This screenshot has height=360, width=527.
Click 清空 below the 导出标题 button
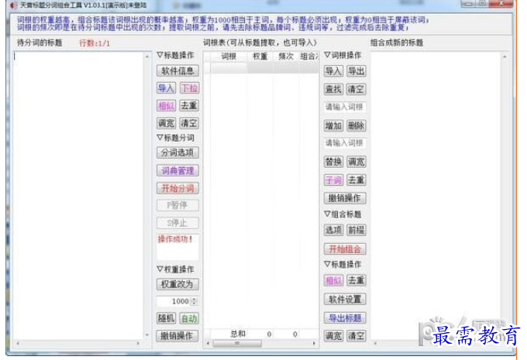click(x=356, y=336)
